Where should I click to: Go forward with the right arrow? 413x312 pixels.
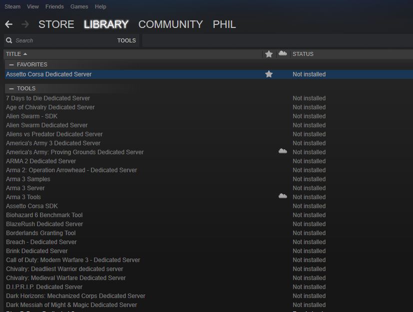(25, 24)
